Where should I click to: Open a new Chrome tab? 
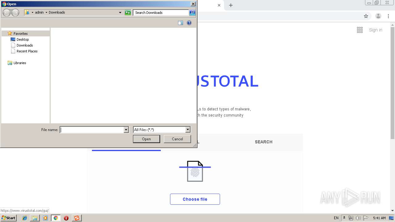[231, 5]
